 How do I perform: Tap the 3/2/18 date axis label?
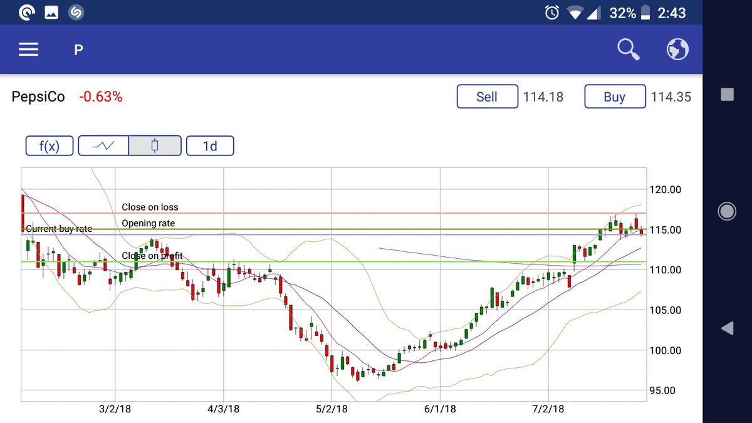(x=115, y=409)
